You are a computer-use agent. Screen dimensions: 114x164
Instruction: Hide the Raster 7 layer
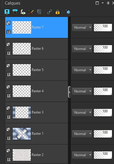point(9,32)
